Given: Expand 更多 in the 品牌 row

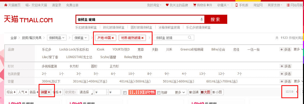Looking at the screenshot, I should (298, 49).
